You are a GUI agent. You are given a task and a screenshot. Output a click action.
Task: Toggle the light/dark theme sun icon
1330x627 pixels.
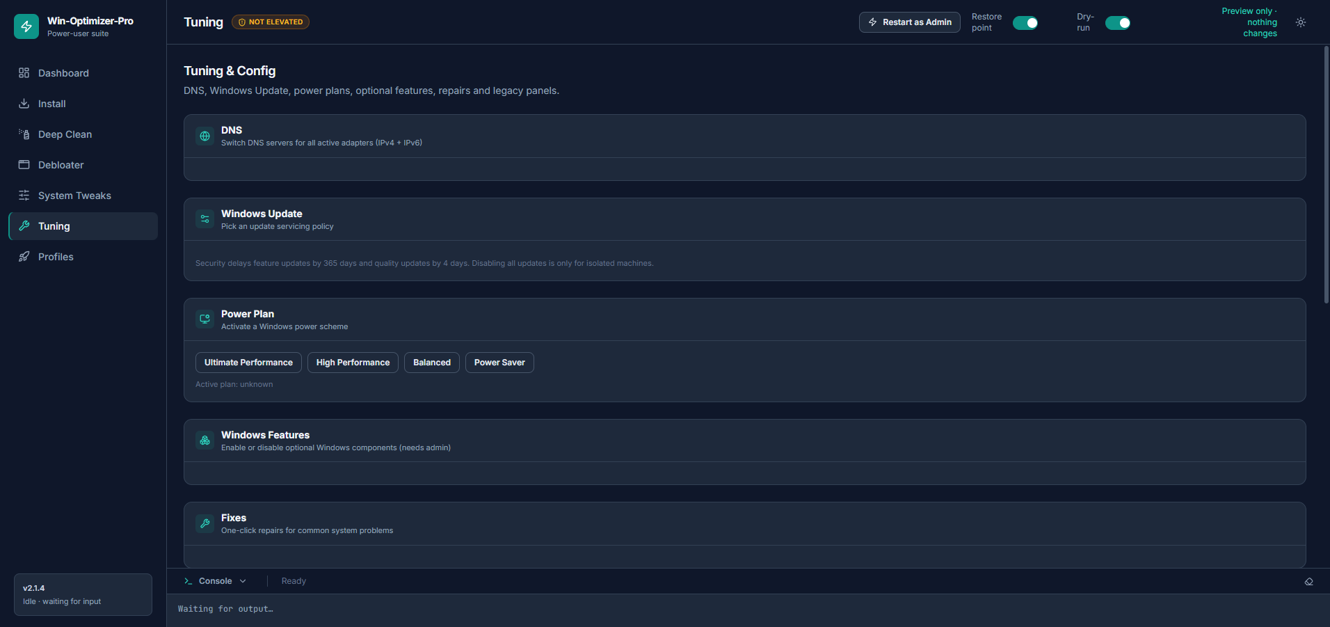coord(1301,22)
